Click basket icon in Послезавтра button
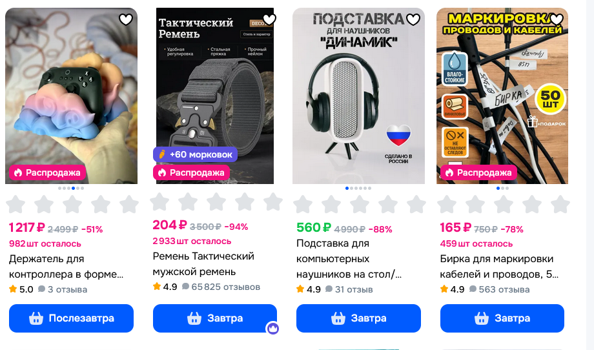The height and width of the screenshot is (350, 594). [x=36, y=318]
